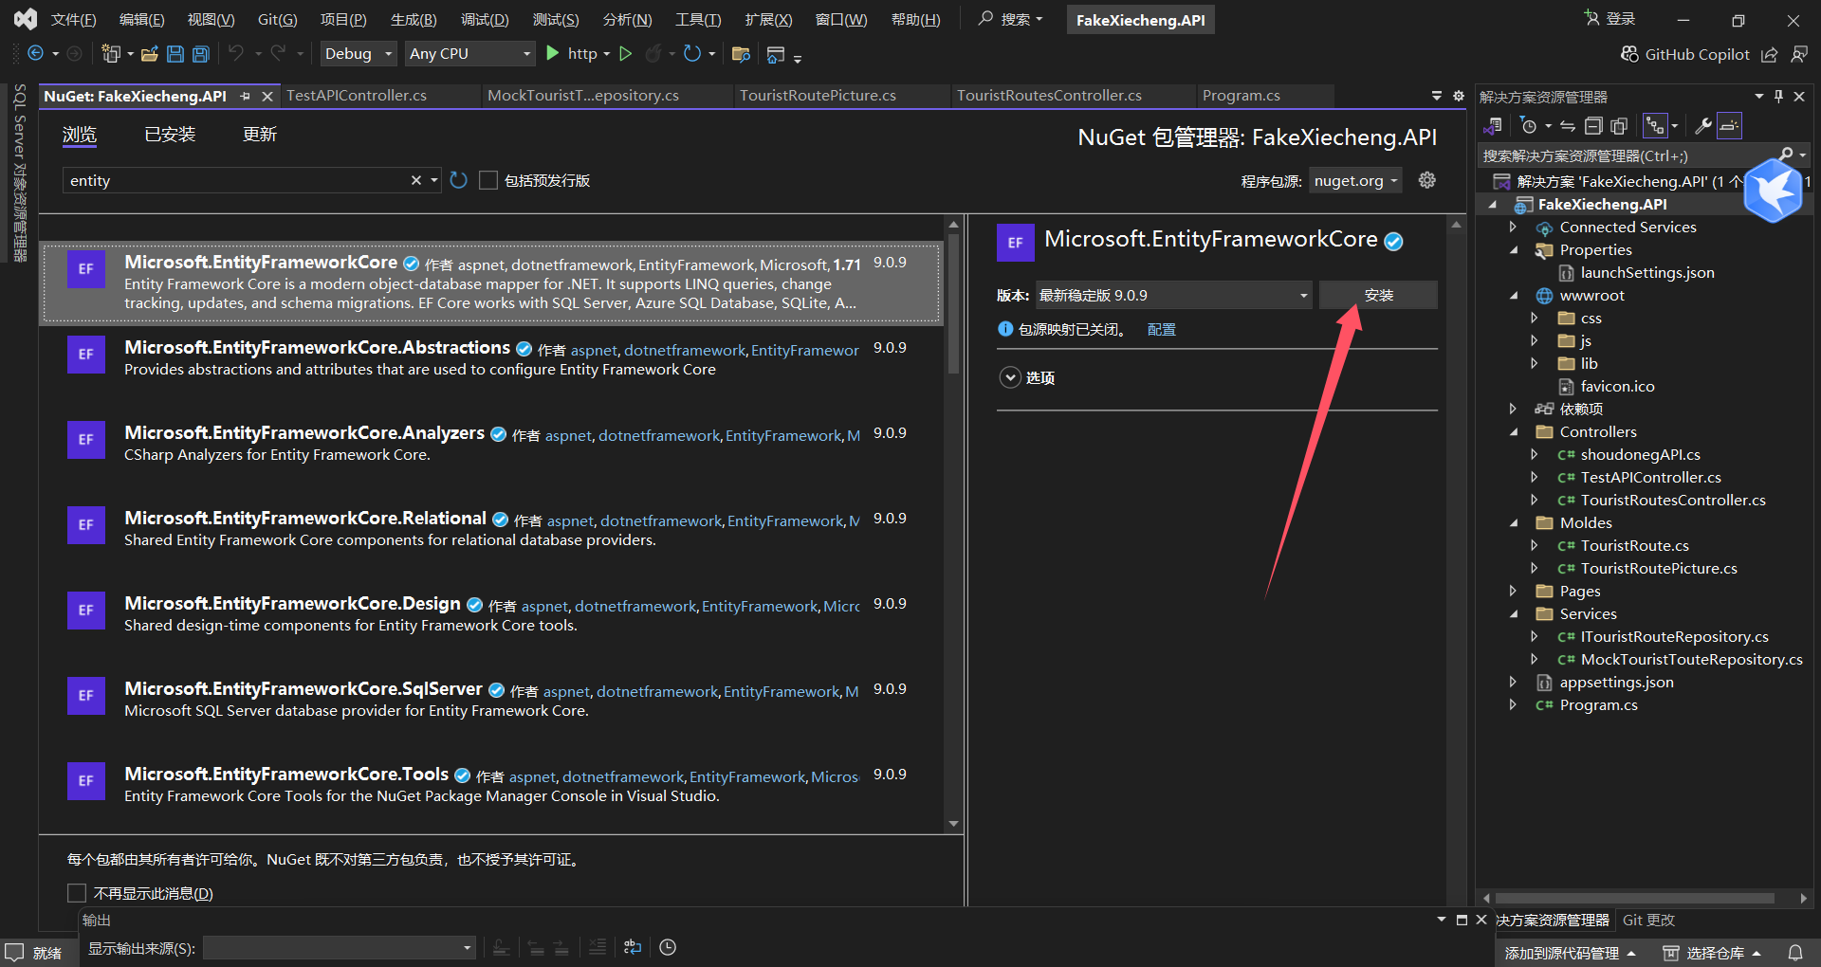Viewport: 1821px width, 967px height.
Task: Click the Save icon in toolbar
Action: (x=175, y=54)
